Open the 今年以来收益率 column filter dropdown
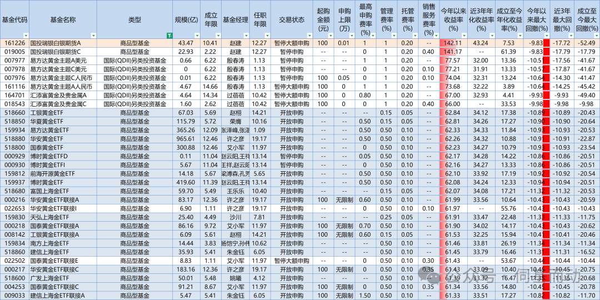 point(463,36)
